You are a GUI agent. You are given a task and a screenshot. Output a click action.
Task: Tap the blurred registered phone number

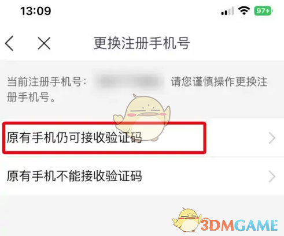[x=129, y=81]
